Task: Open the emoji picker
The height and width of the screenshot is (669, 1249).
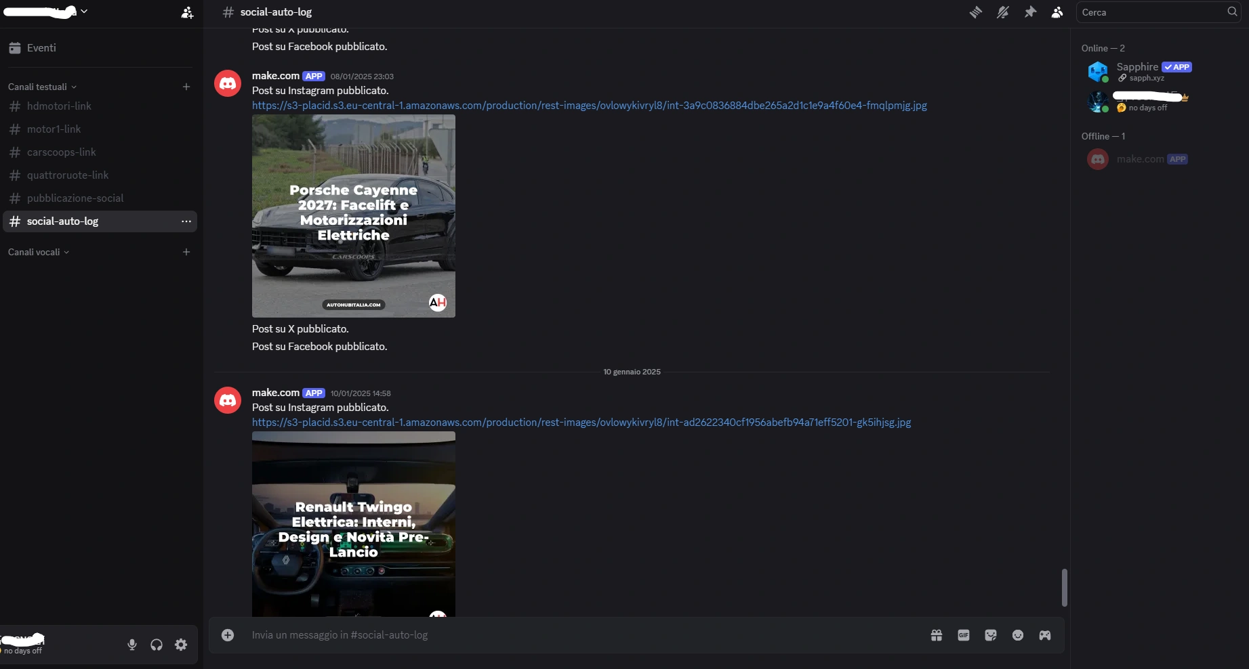Action: [1018, 635]
